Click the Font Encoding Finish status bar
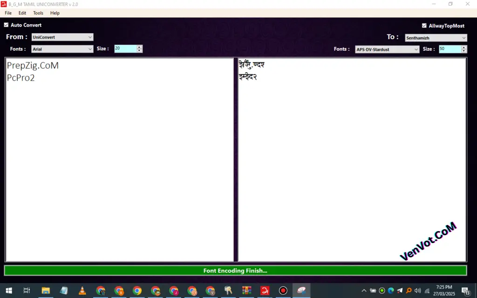This screenshot has width=477, height=298. (235, 271)
